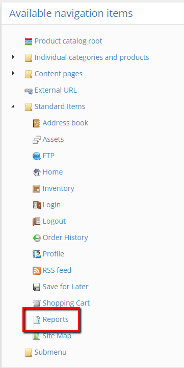Click the Shopping Cart icon
The image size is (184, 368).
tap(37, 304)
